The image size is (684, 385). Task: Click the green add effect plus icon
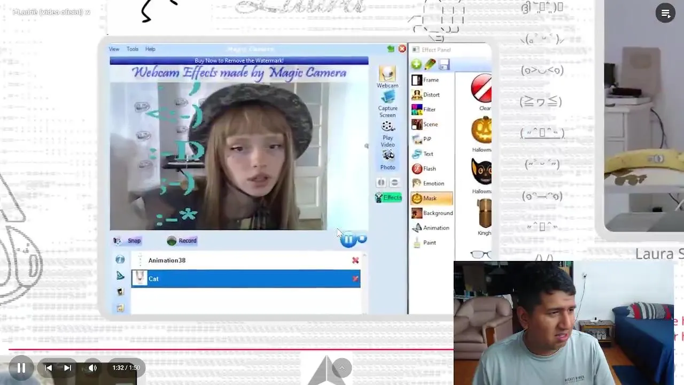pos(416,65)
